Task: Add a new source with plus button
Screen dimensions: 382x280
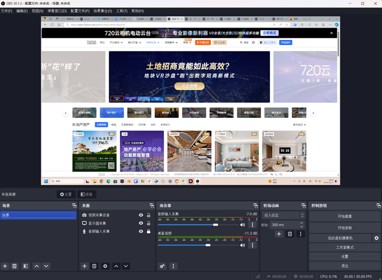Action: click(x=84, y=266)
